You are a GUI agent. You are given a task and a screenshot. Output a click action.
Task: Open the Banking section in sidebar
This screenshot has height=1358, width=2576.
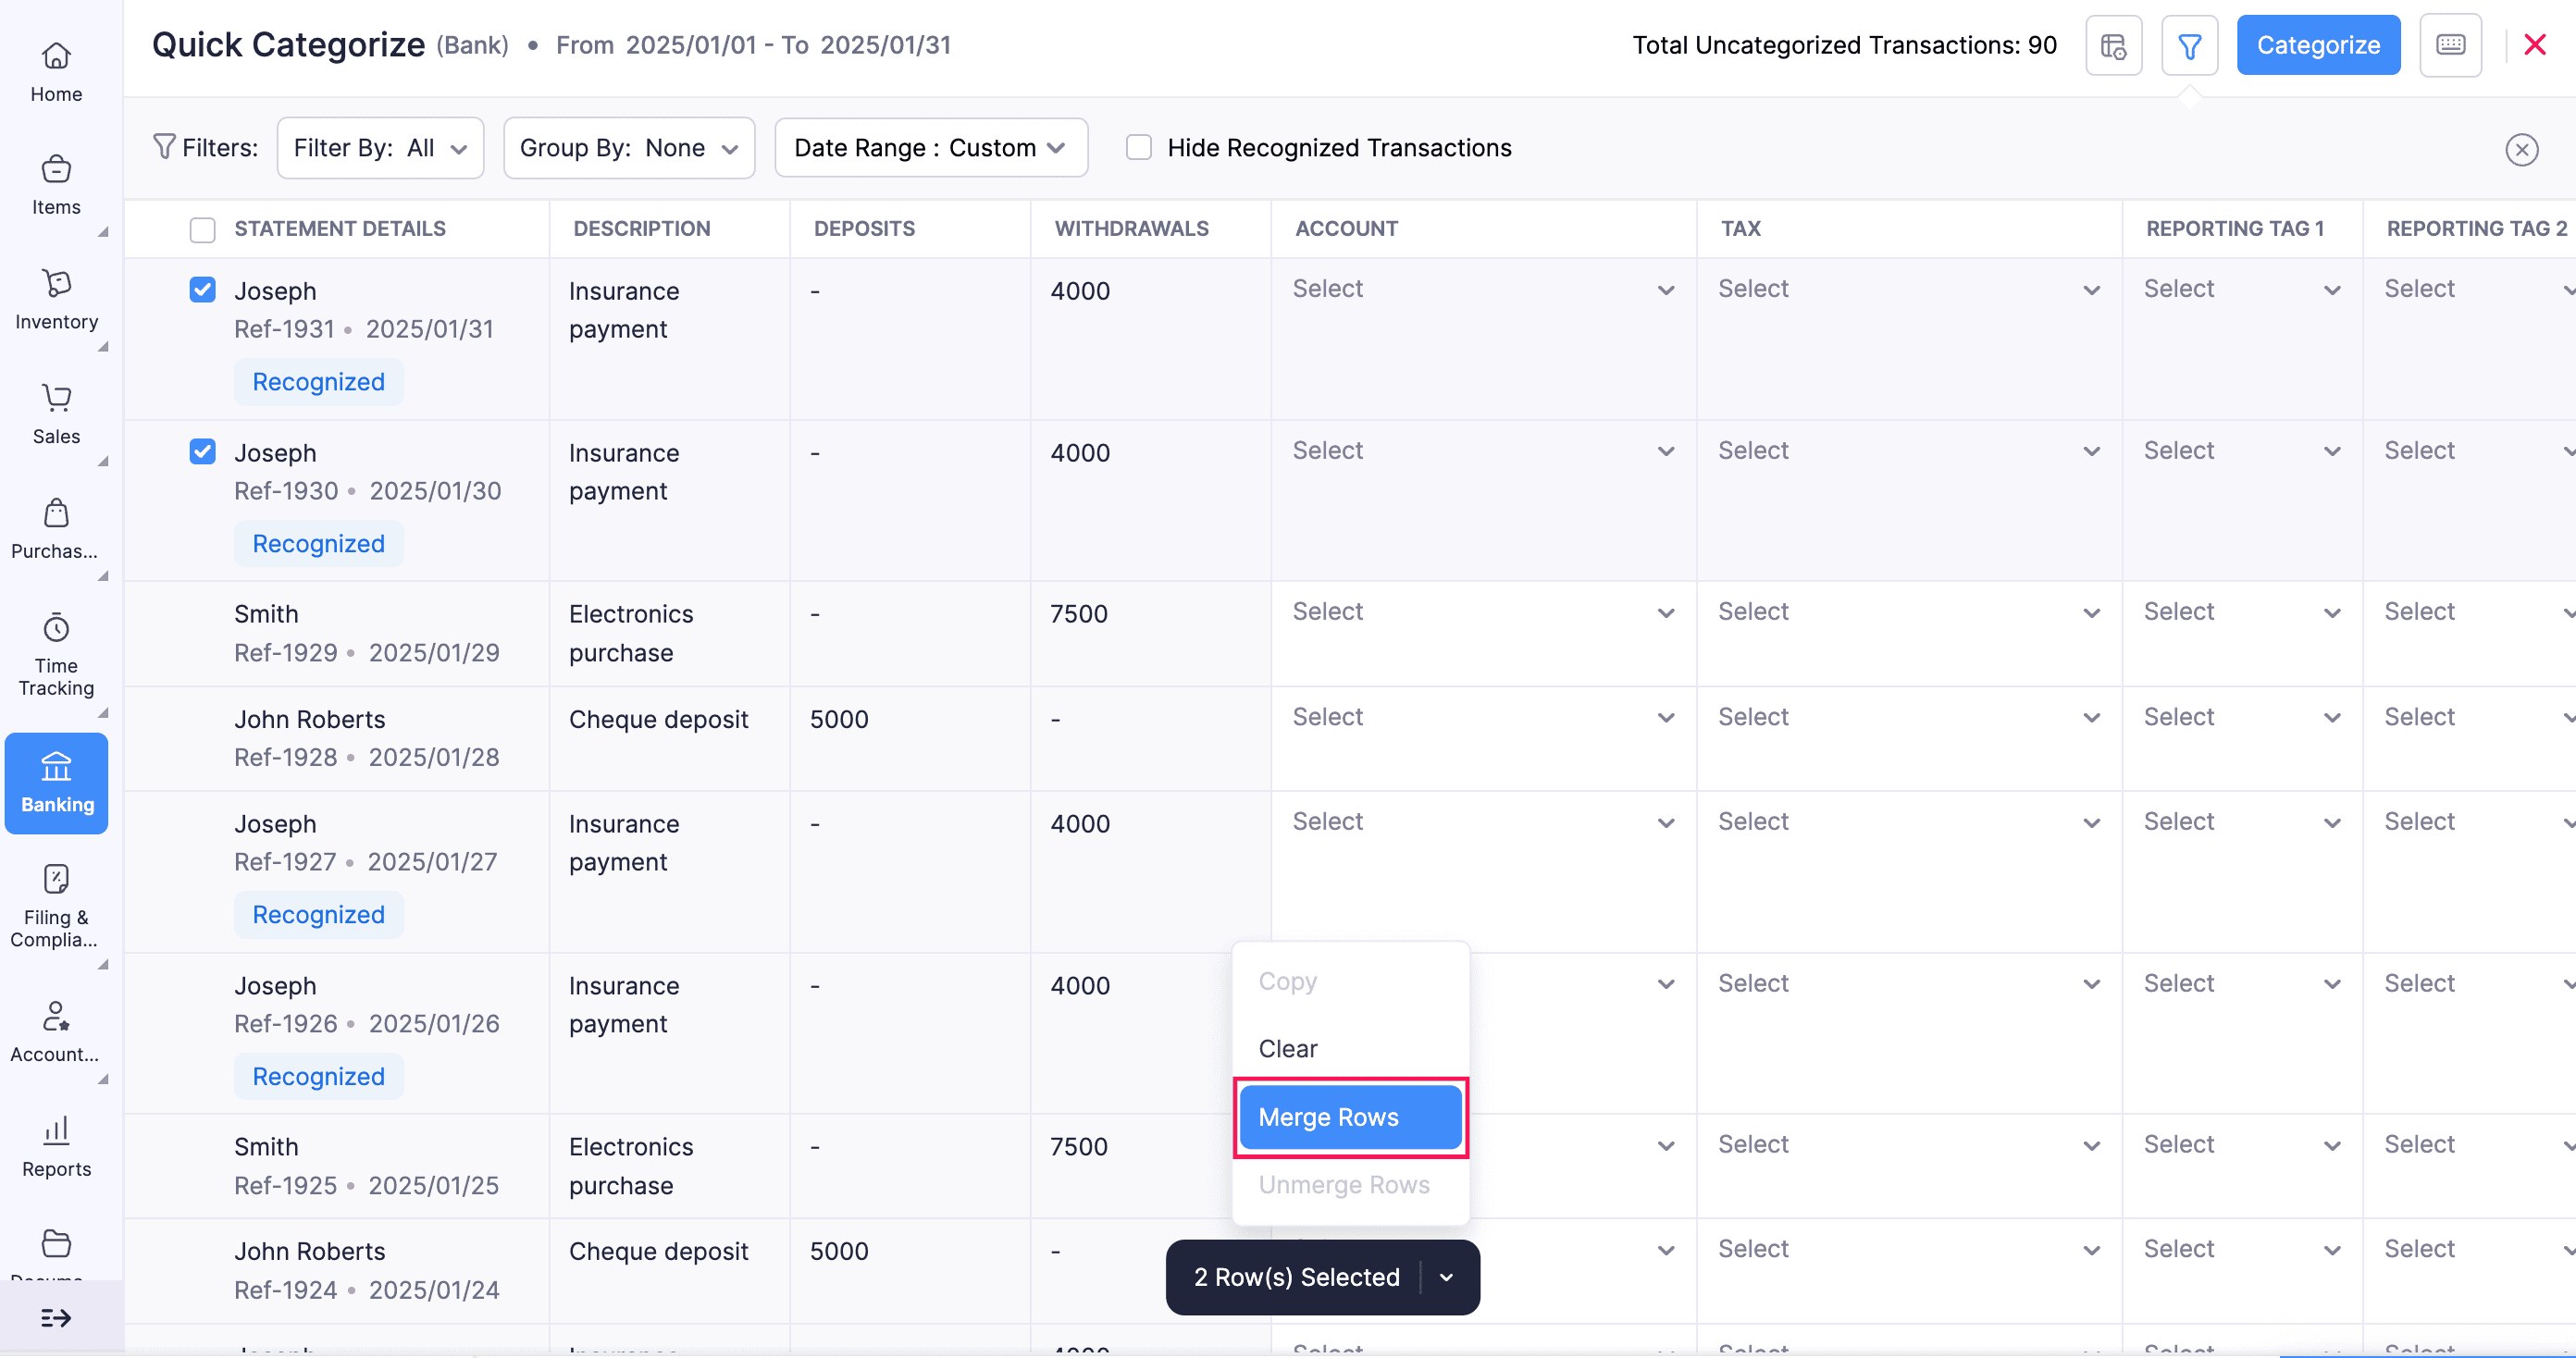(x=56, y=783)
